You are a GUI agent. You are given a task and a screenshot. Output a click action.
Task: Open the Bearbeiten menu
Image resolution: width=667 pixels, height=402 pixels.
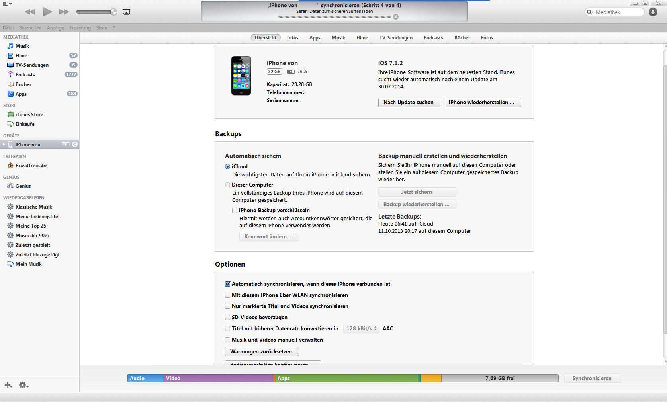coord(30,28)
